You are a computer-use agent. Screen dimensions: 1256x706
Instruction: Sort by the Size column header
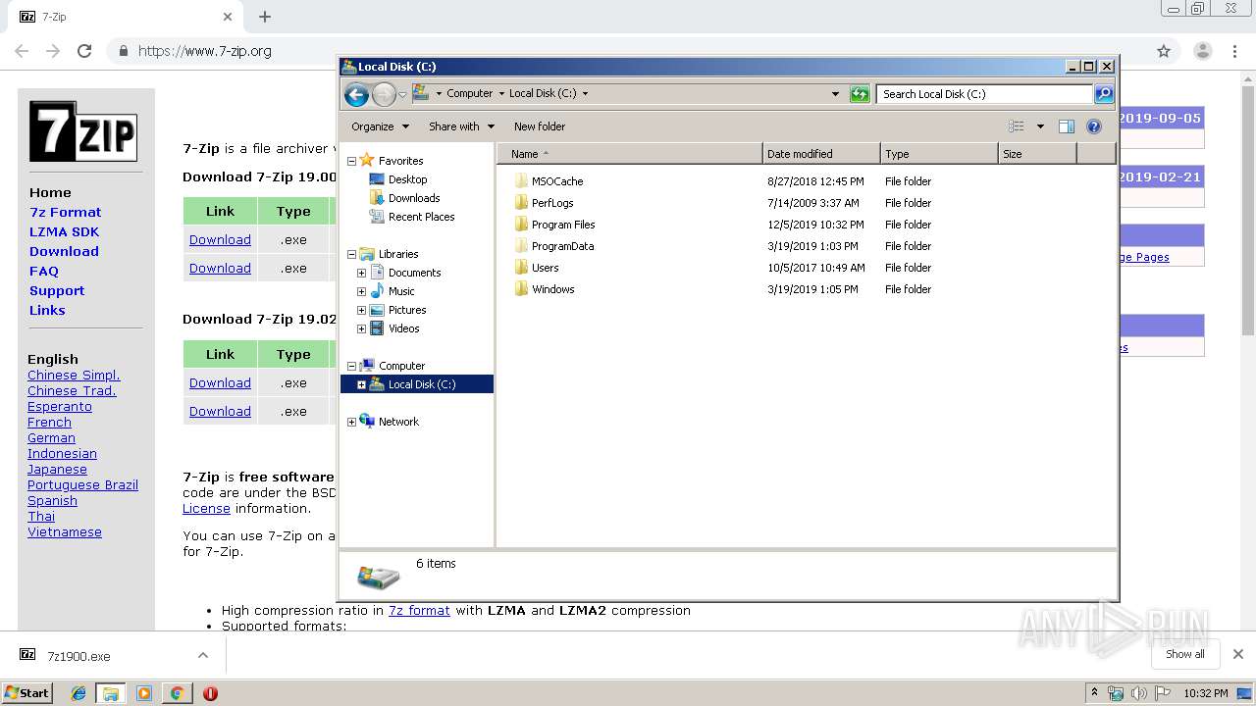pyautogui.click(x=1037, y=154)
